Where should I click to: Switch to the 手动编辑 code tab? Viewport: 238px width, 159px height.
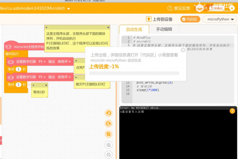click(x=164, y=29)
